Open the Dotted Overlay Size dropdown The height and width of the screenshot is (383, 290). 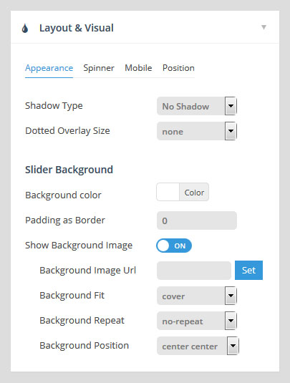click(197, 131)
